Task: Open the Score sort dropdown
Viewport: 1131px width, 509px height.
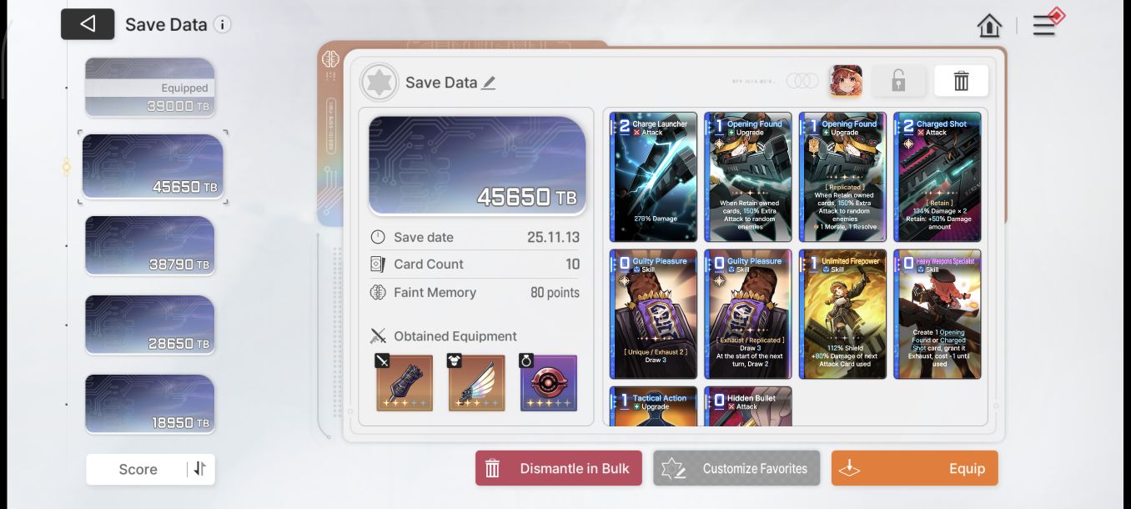Action: pyautogui.click(x=138, y=469)
